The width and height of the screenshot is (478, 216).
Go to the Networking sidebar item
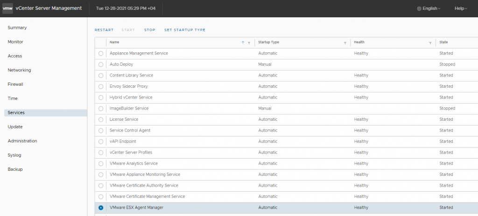(19, 70)
